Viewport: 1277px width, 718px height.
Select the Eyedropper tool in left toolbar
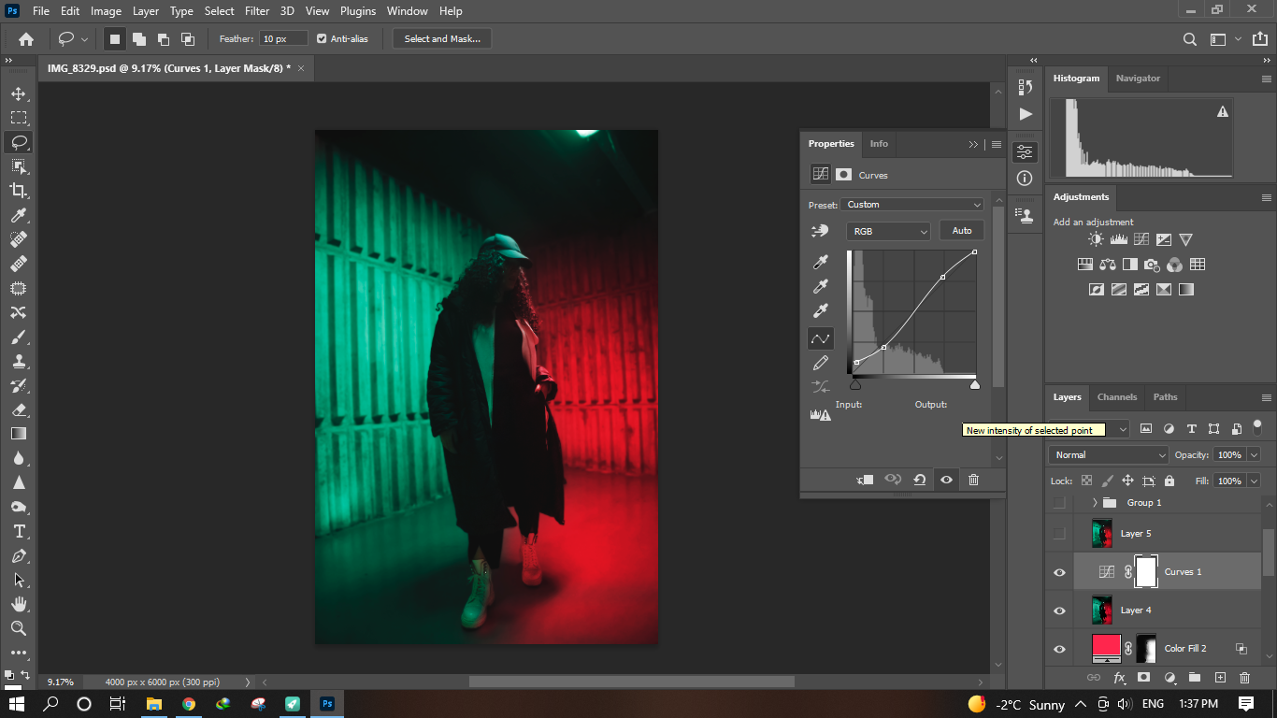coord(18,215)
